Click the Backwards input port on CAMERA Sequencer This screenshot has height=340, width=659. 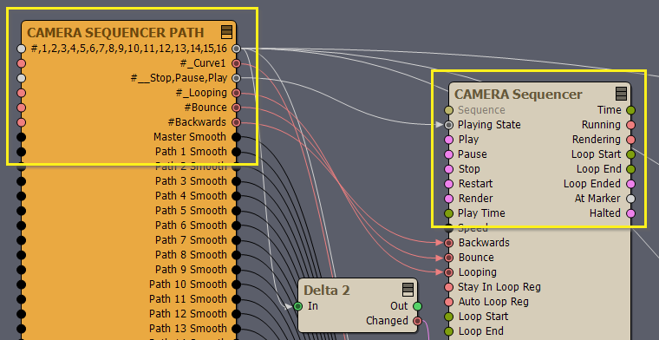click(x=449, y=243)
